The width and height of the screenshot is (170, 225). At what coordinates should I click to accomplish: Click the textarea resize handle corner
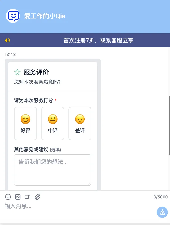coord(90,184)
